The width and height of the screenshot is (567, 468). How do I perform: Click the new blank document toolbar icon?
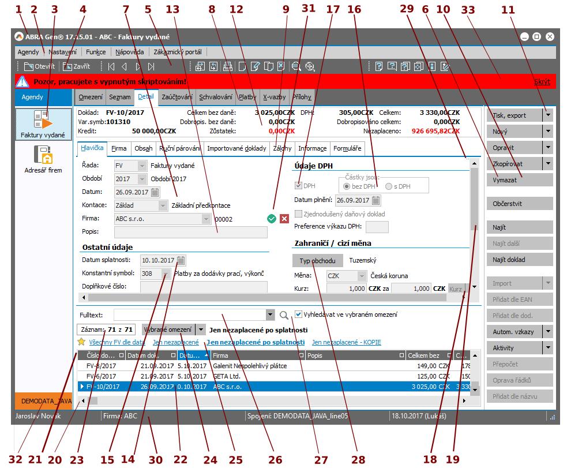pos(242,66)
